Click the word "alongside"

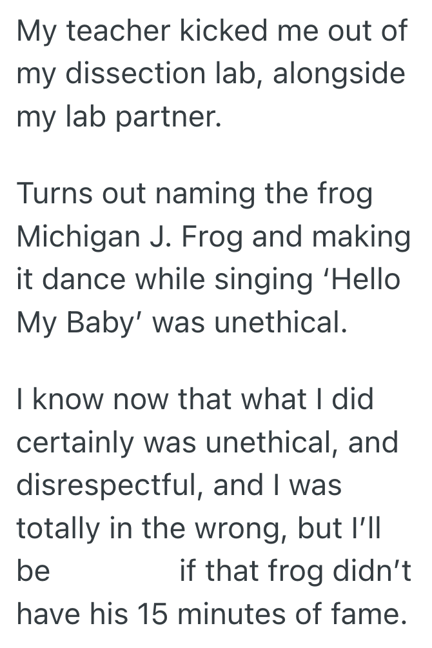click(340, 75)
